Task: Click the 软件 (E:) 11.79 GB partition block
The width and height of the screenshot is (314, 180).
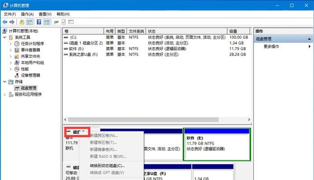Action: tap(217, 144)
